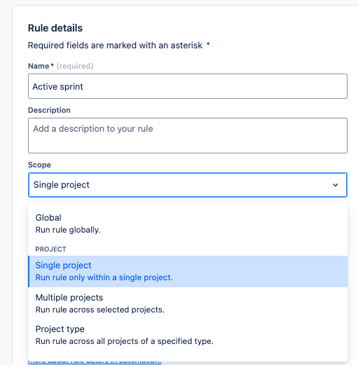Click the PROJECT group header in list
Viewport: 358px width, 365px height.
(50, 249)
